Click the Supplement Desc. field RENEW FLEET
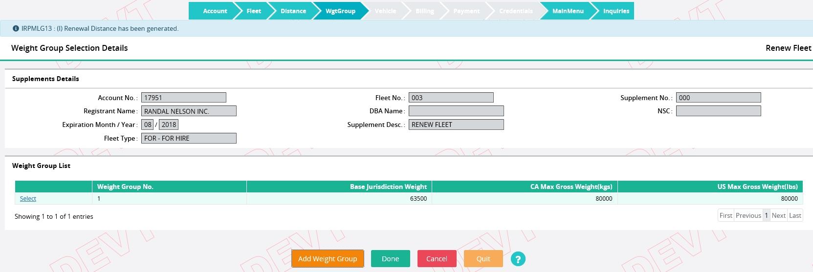The image size is (813, 272). [456, 125]
